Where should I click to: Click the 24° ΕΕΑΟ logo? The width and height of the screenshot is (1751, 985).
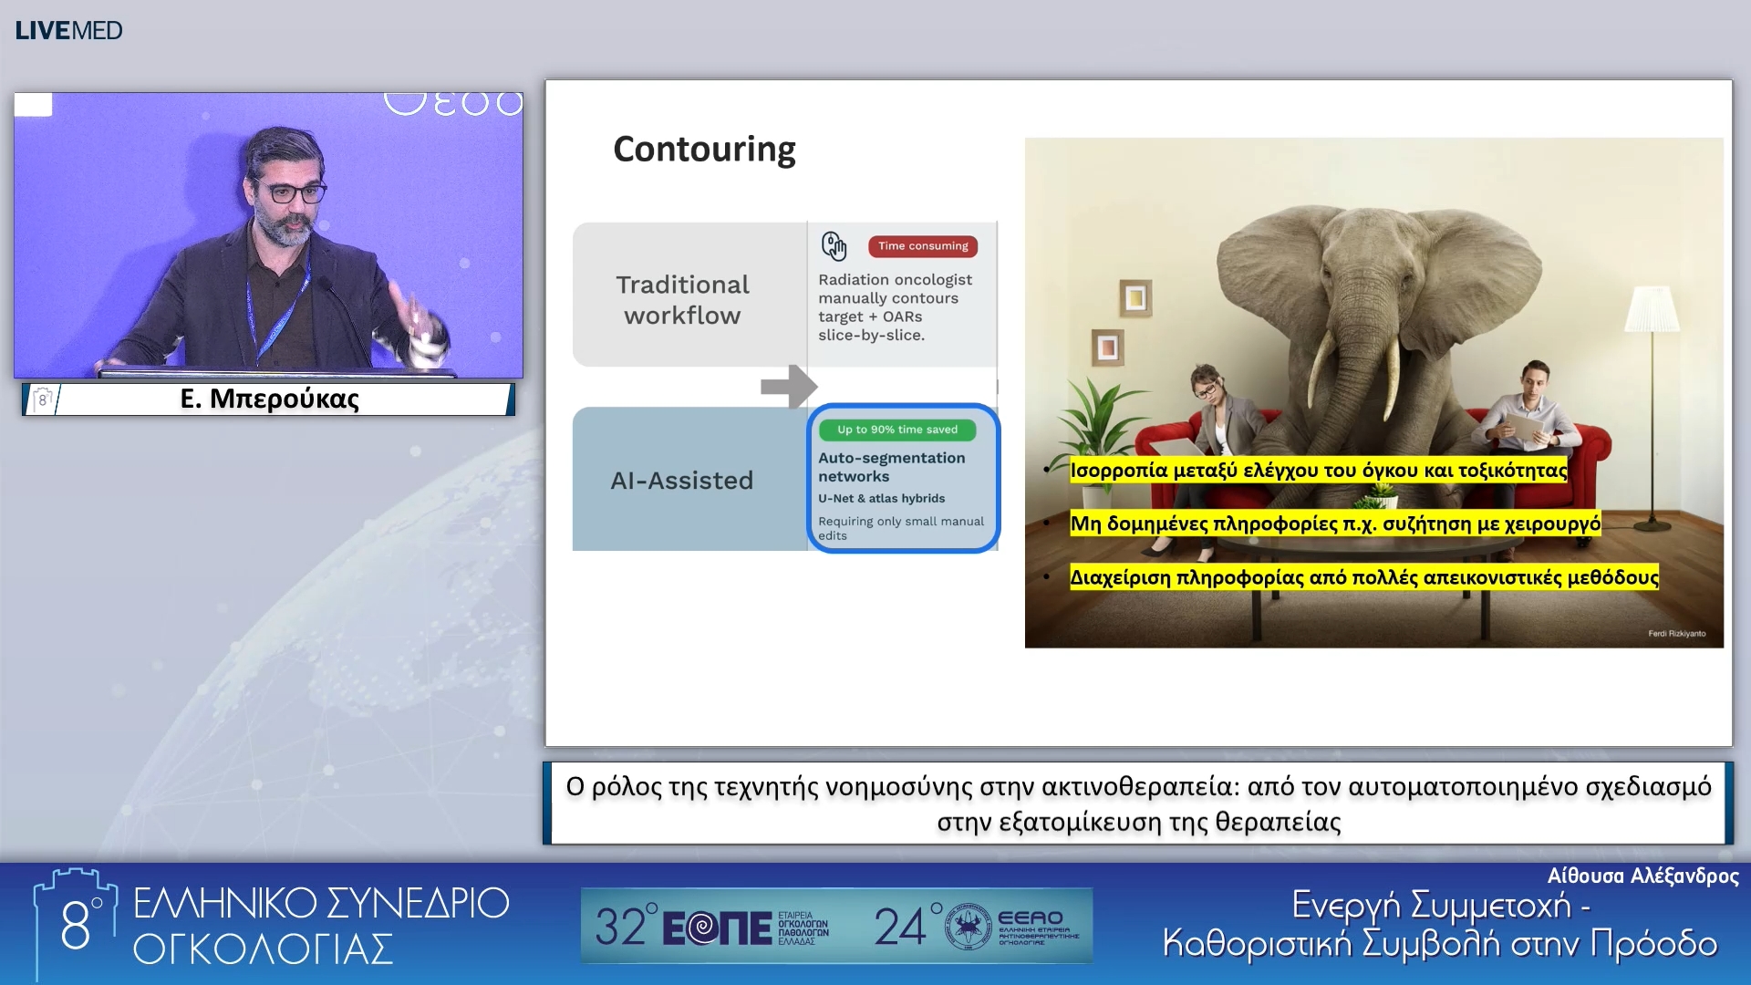coord(978,927)
